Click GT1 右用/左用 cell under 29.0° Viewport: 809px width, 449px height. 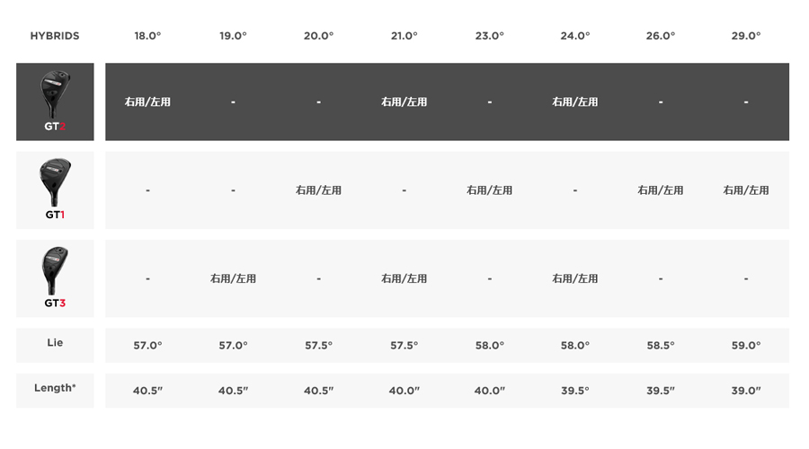pyautogui.click(x=746, y=190)
